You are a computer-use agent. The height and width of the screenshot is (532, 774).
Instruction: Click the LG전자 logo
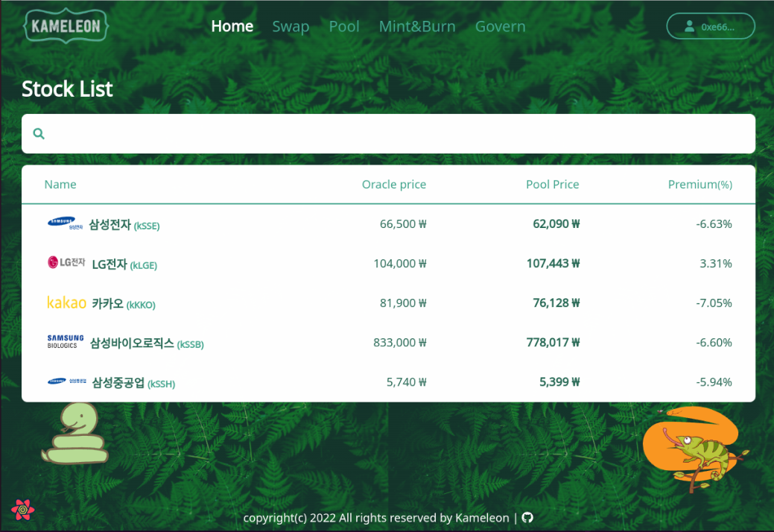pos(66,262)
